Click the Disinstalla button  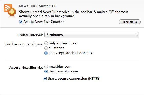tap(130, 22)
